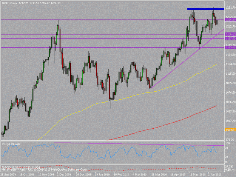This screenshot has width=236, height=177.
Task: Select the orange dashed horizontal line at 998.50
Action: (x=113, y=130)
